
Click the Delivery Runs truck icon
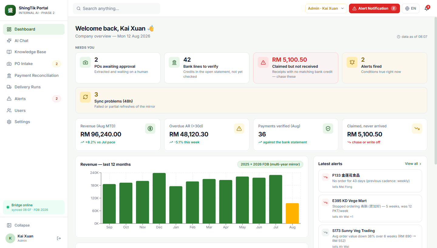pos(9,87)
